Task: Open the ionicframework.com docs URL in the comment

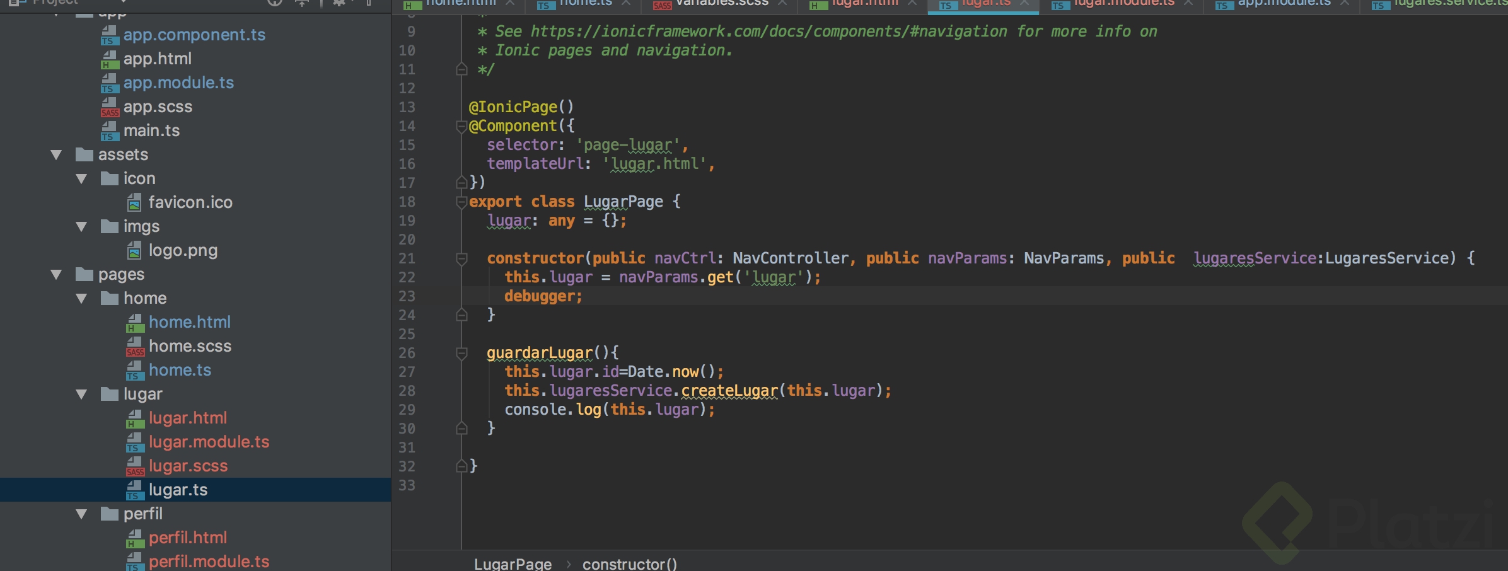Action: tap(768, 32)
